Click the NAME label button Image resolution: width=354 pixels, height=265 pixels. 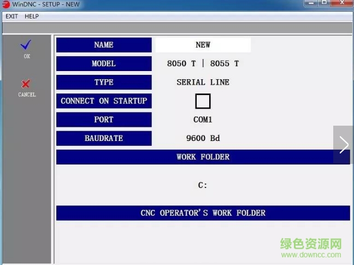tap(104, 45)
